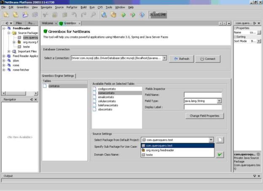Viewport: 263px width, 191px height.
Task: Click the Debug Main Project toolbar icon
Action: (133, 15)
